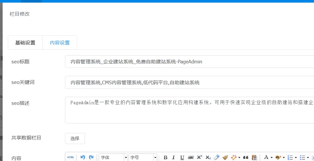The image size is (314, 161).
Task: Apply superscript formatting
Action: click(200, 157)
